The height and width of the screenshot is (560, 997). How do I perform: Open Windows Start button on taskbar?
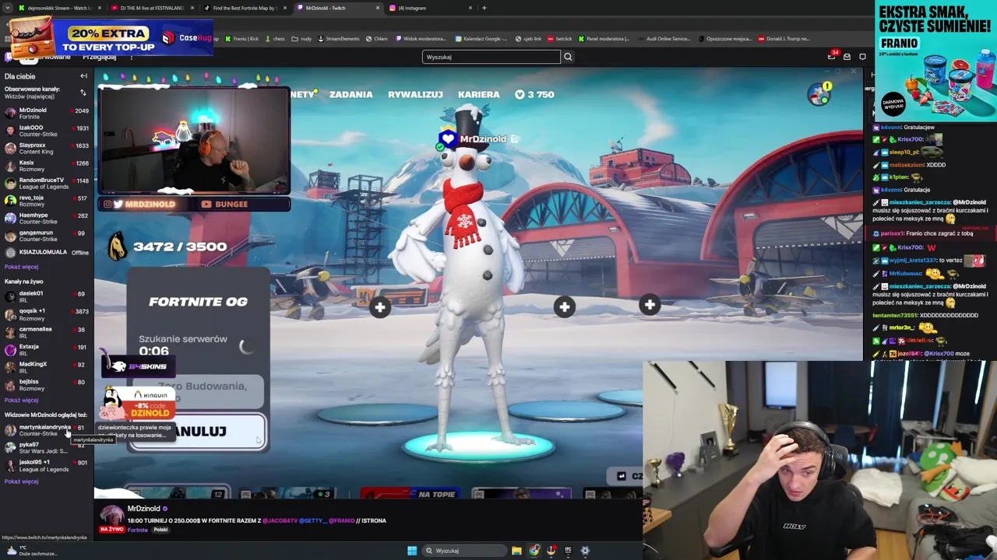click(x=412, y=551)
